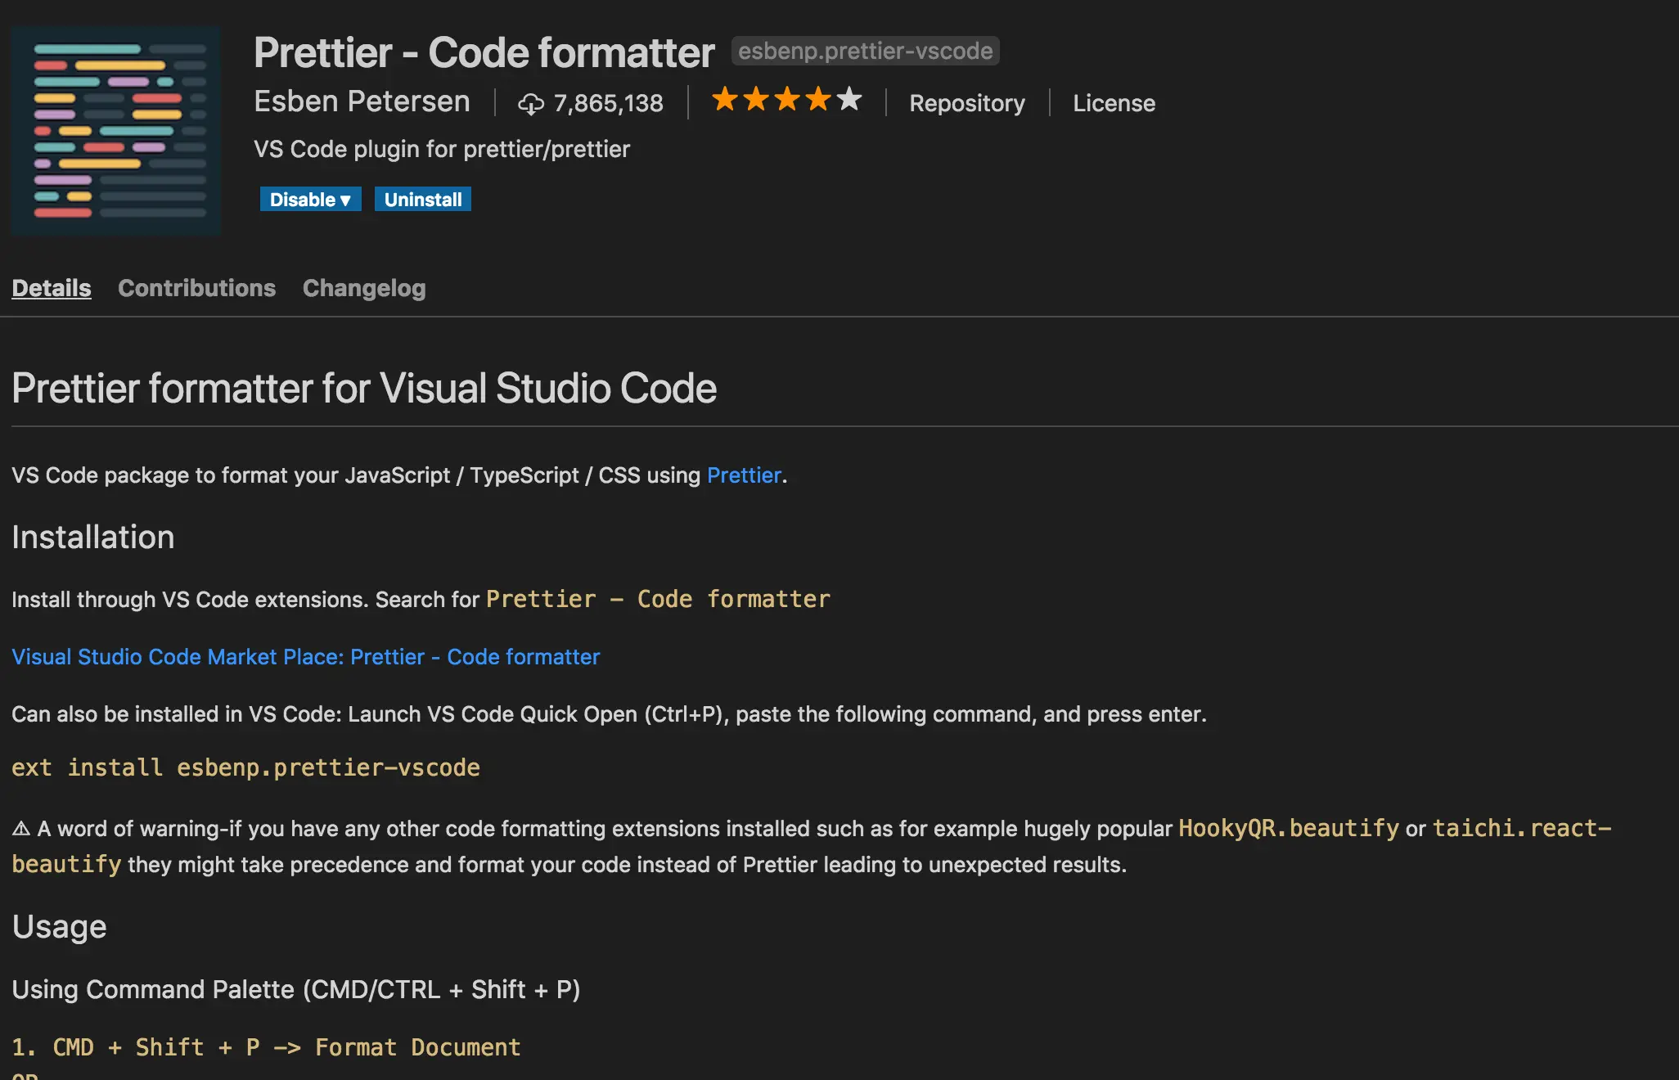Open the Disable dropdown button

point(310,200)
